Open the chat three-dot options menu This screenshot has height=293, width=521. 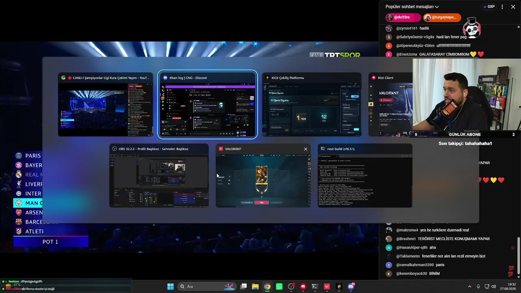click(502, 7)
